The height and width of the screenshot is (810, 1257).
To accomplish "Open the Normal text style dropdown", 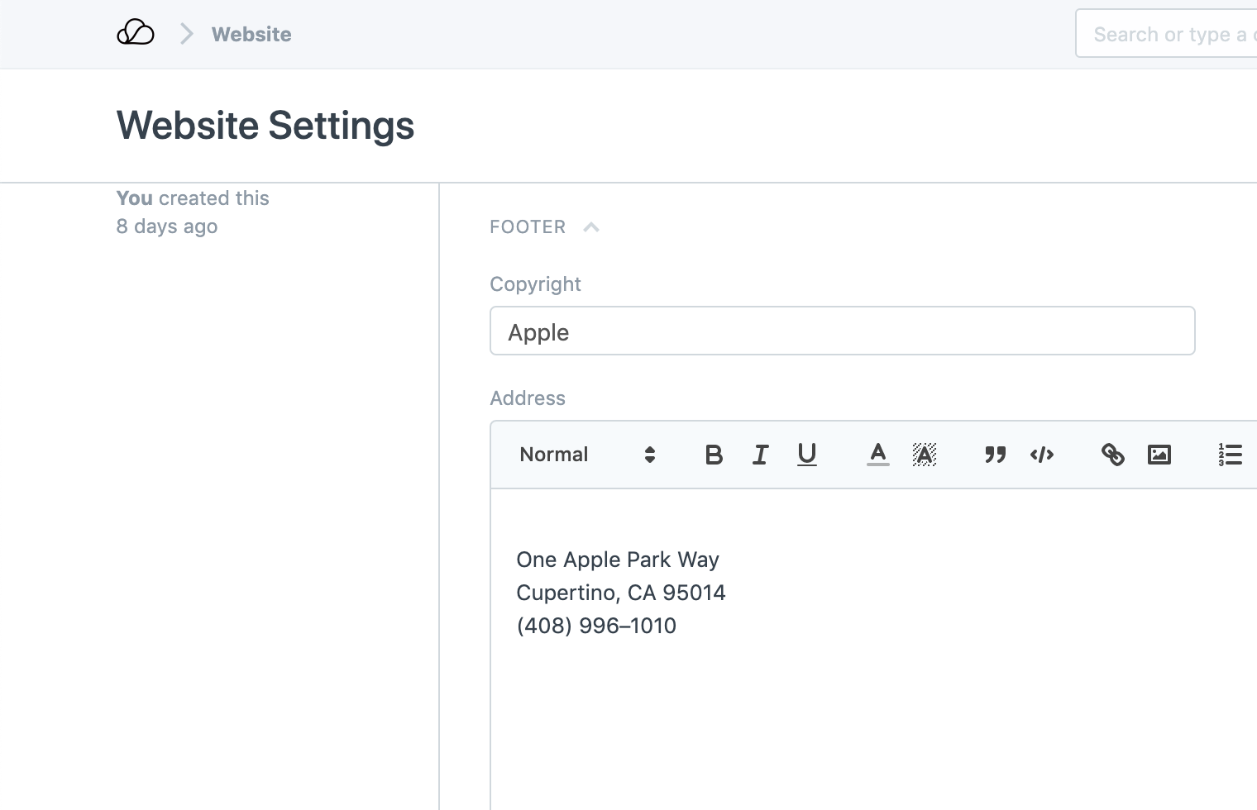I will [x=587, y=455].
